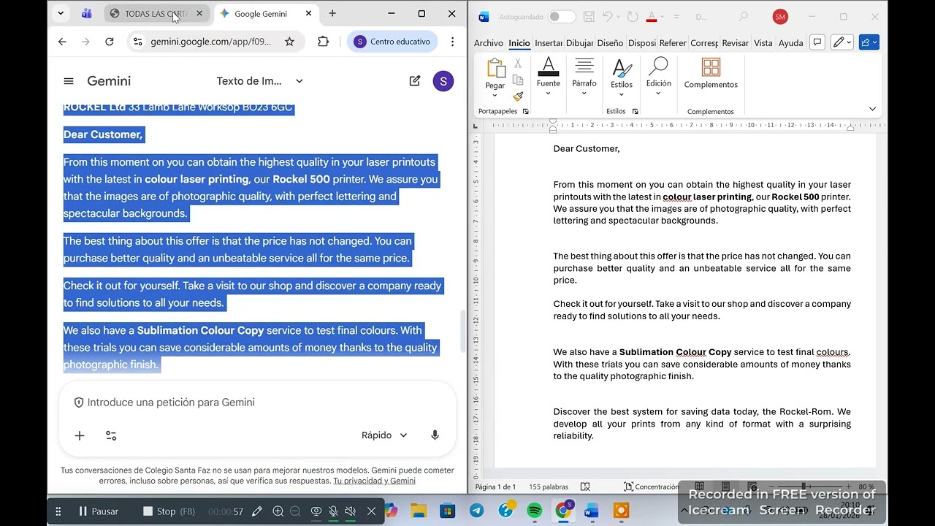The image size is (935, 526).
Task: Switch to the Dibujar ribbon tab
Action: pyautogui.click(x=579, y=43)
